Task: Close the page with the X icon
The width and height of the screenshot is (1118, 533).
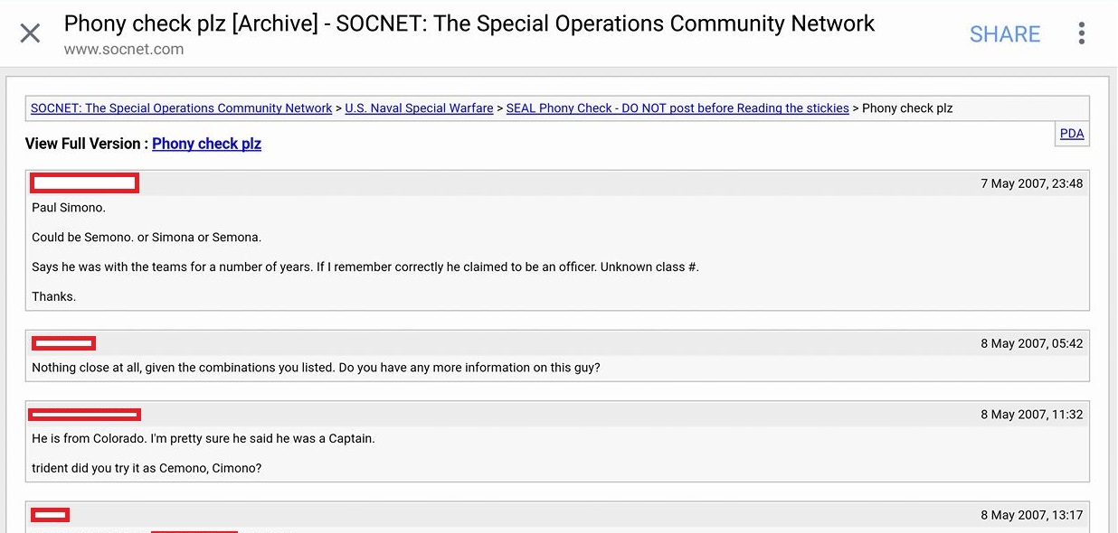Action: 30,33
